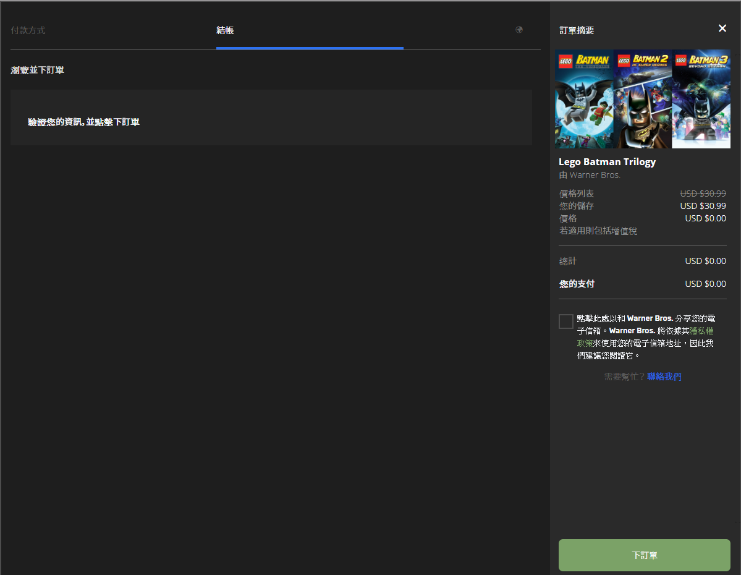Close the order summary panel

click(722, 28)
